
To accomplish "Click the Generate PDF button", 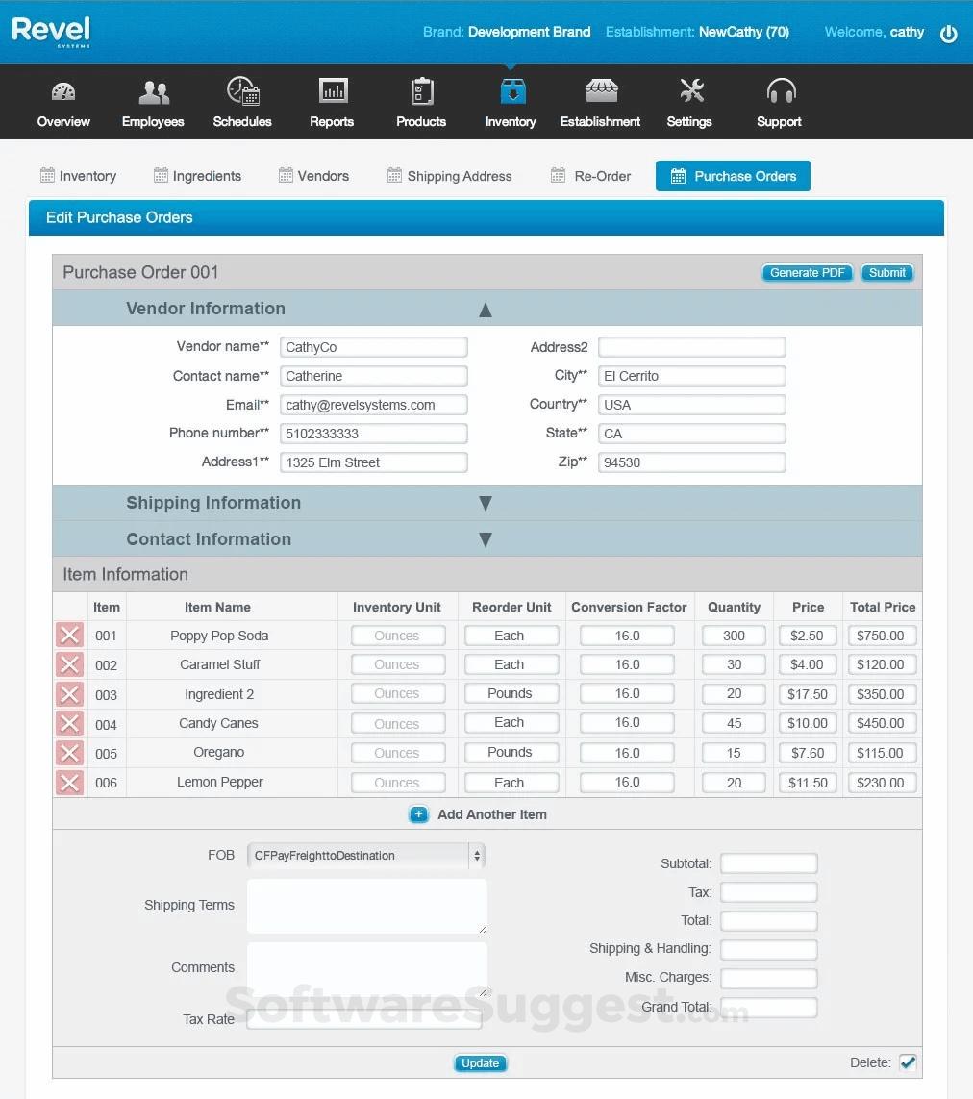I will tap(807, 272).
